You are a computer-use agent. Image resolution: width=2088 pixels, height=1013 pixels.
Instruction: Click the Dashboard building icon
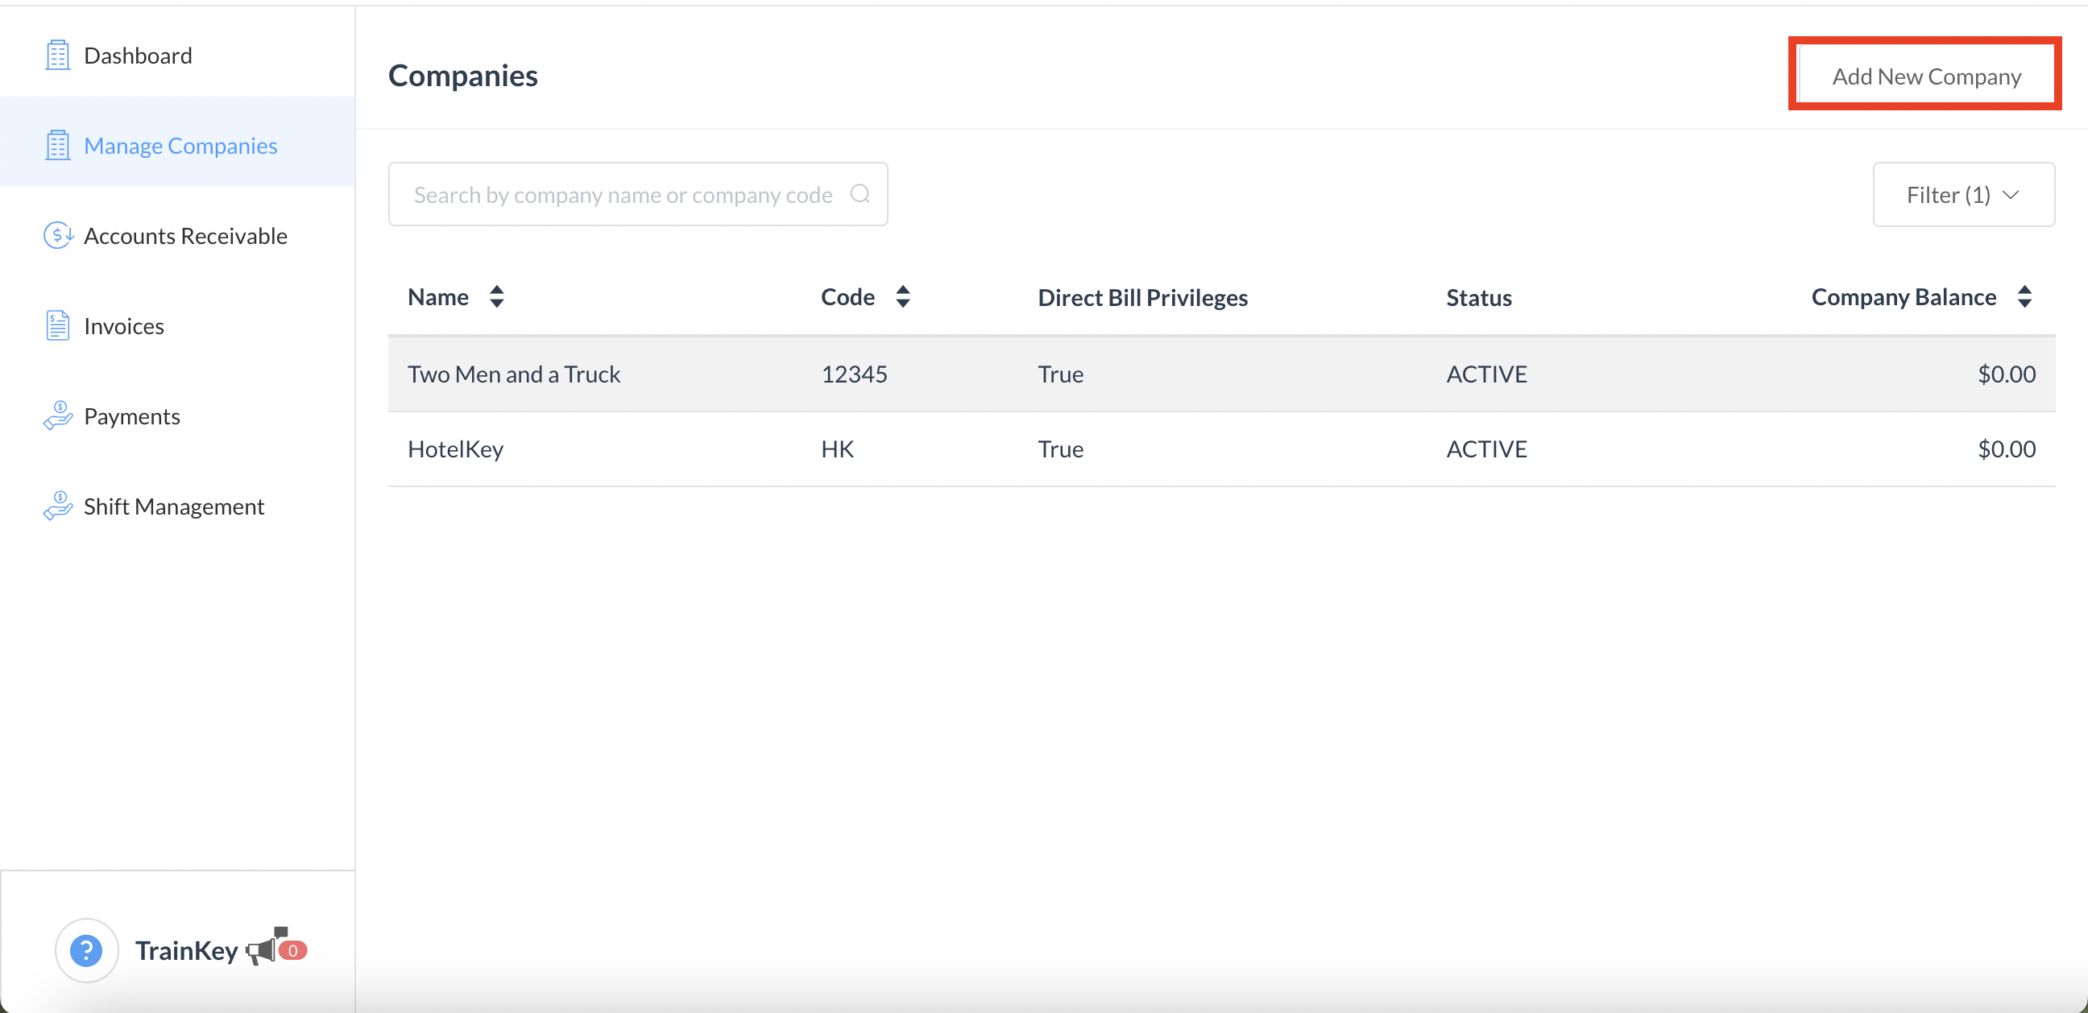point(56,55)
